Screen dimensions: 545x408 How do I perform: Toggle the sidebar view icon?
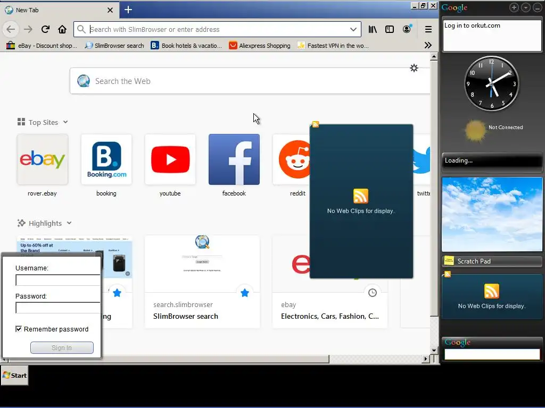(x=390, y=30)
